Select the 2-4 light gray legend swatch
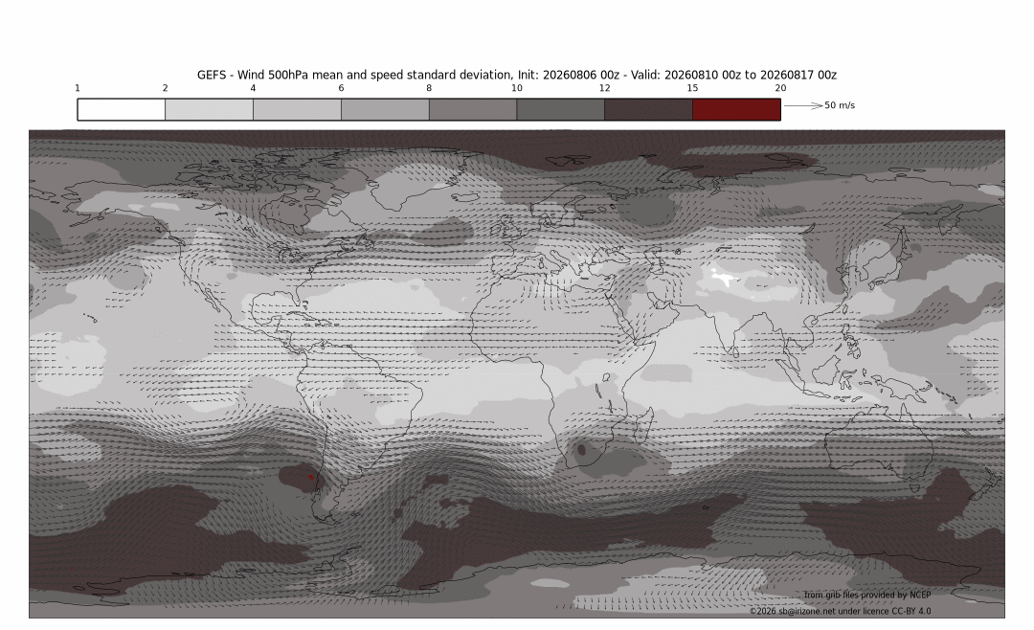 (x=209, y=109)
